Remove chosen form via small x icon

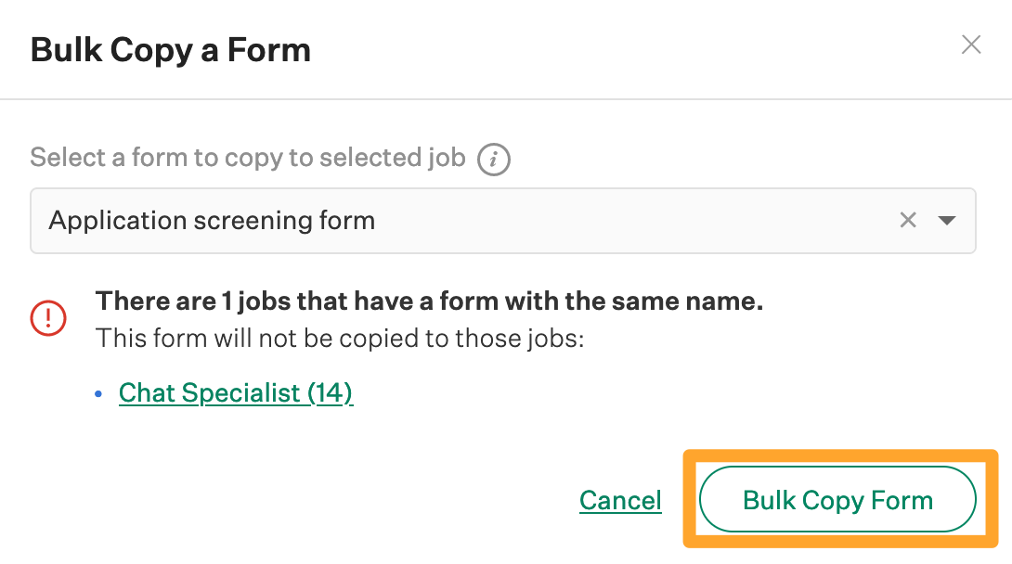pyautogui.click(x=908, y=220)
